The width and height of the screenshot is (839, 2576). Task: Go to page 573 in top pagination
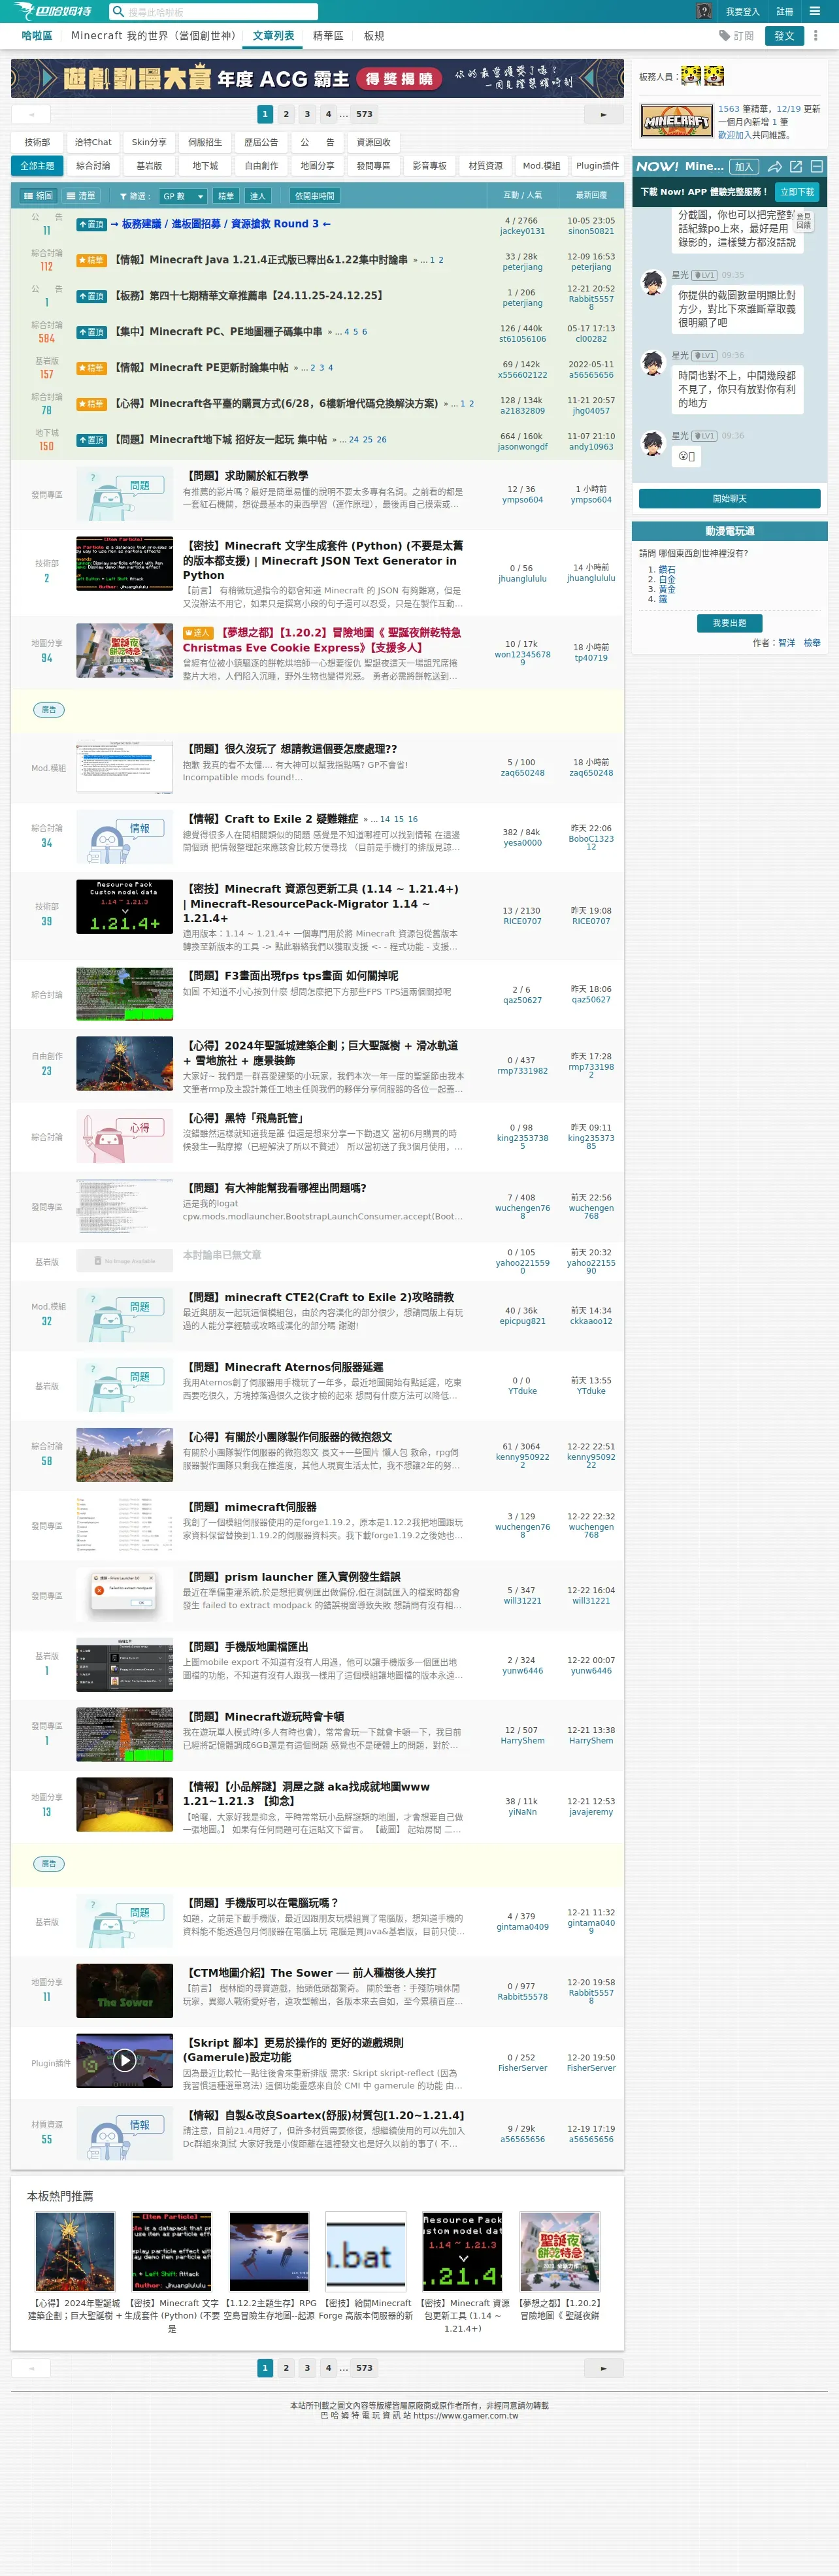click(x=364, y=114)
